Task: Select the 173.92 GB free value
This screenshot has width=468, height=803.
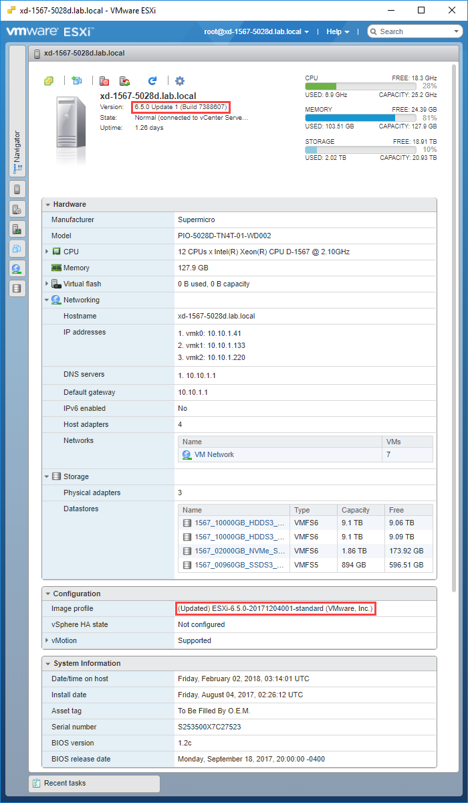Action: click(x=406, y=551)
